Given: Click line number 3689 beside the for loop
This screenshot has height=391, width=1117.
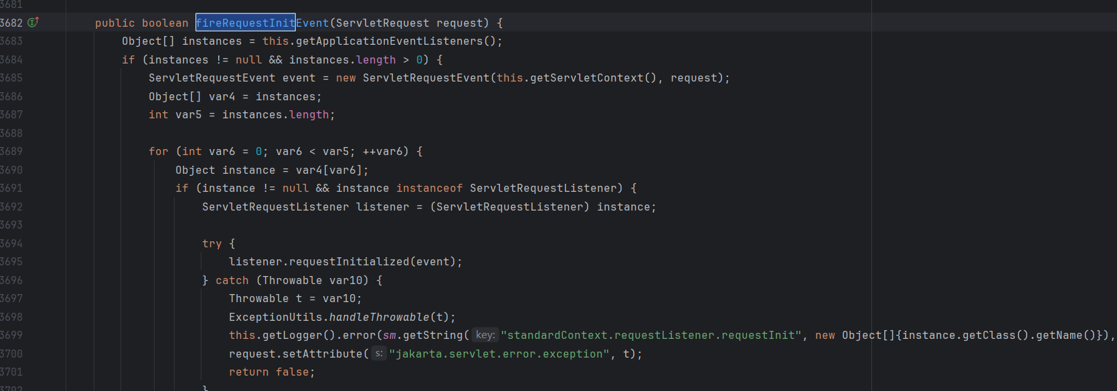Looking at the screenshot, I should click(11, 151).
